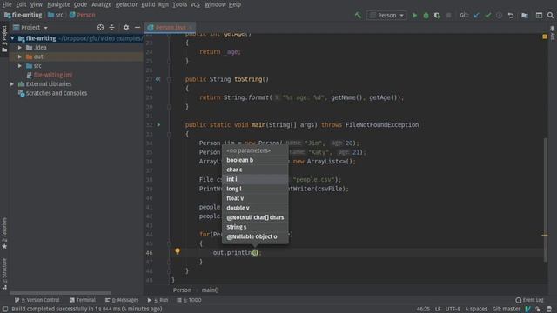Hide the Project tool window with the minus icon

tap(138, 27)
